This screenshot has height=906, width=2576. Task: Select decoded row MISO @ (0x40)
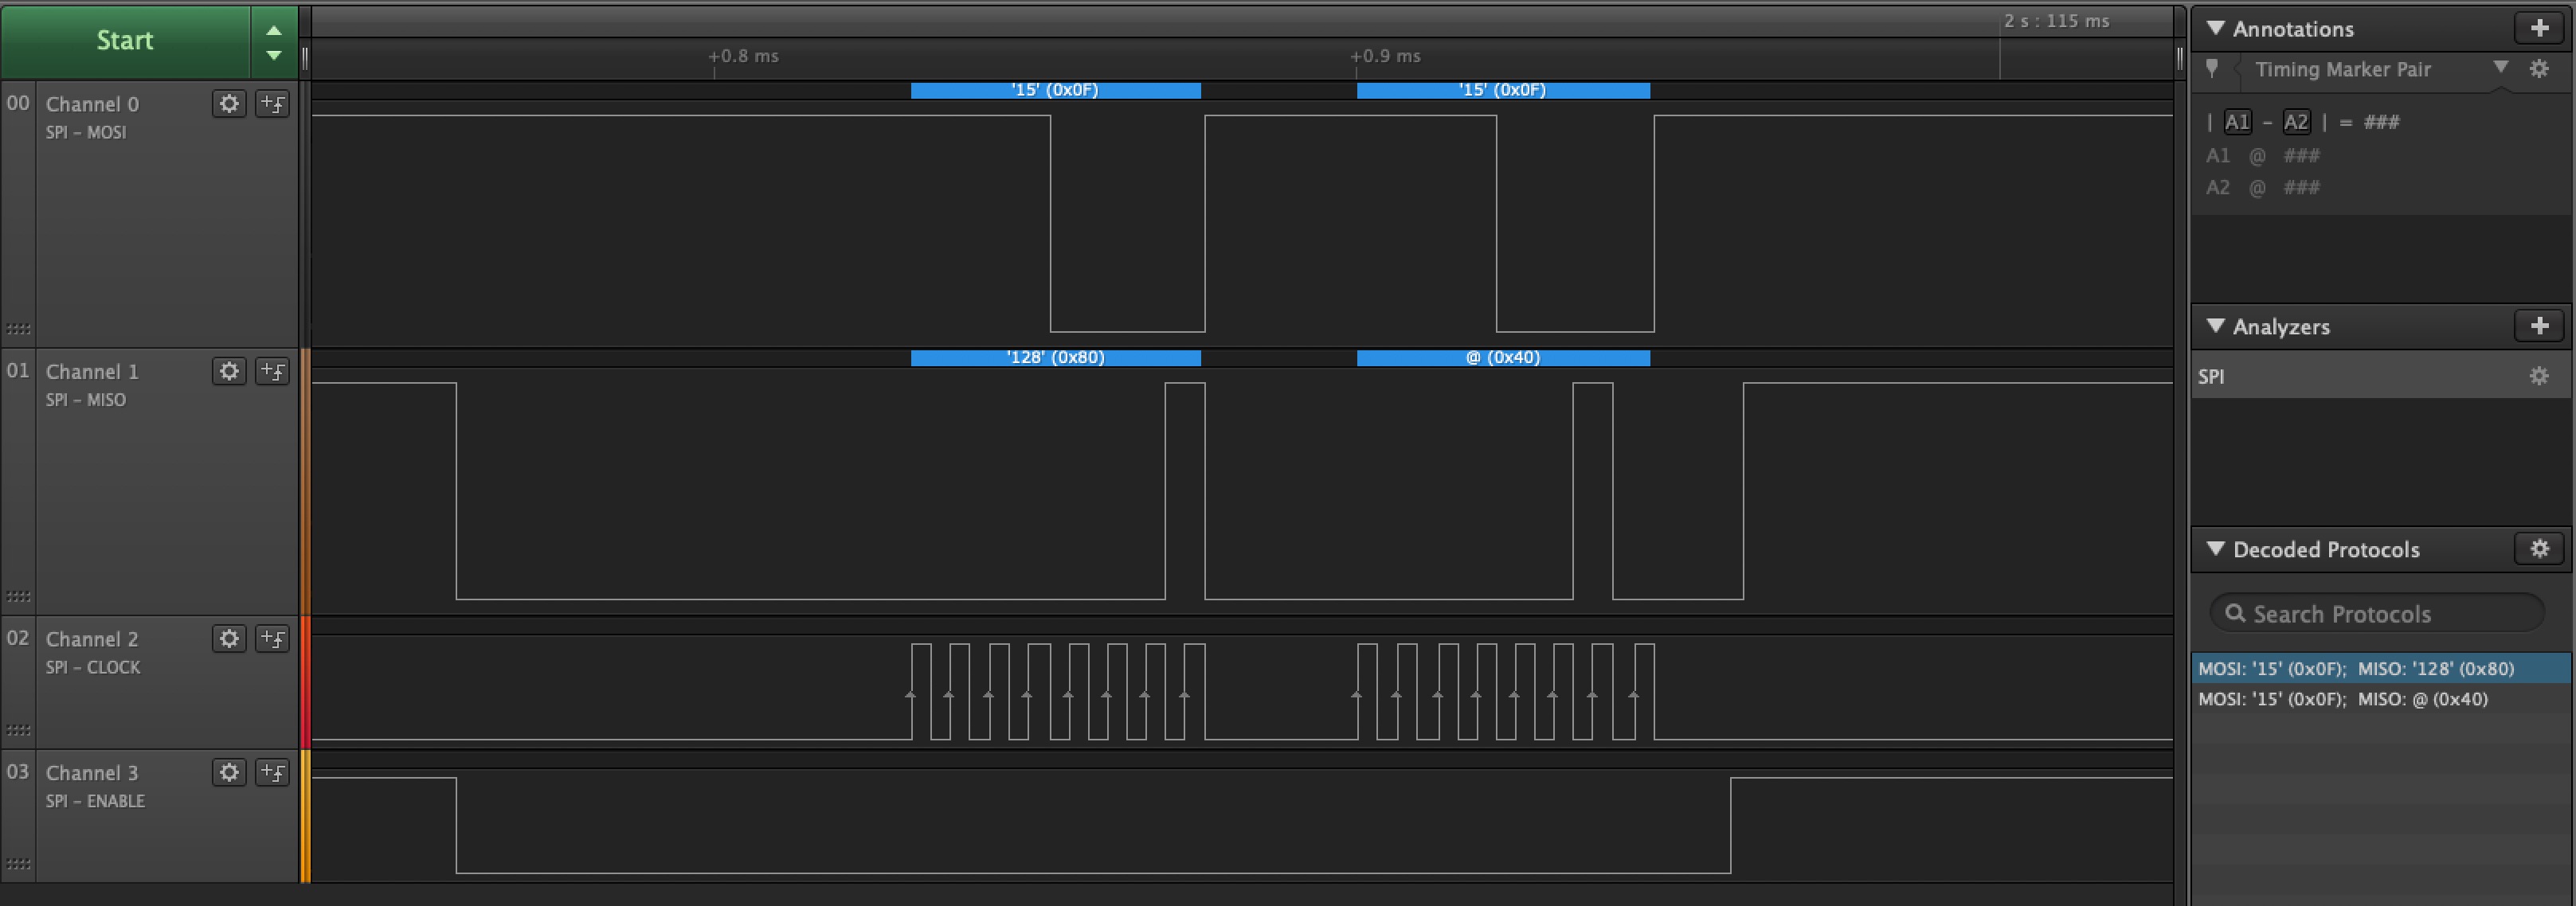pos(2342,699)
